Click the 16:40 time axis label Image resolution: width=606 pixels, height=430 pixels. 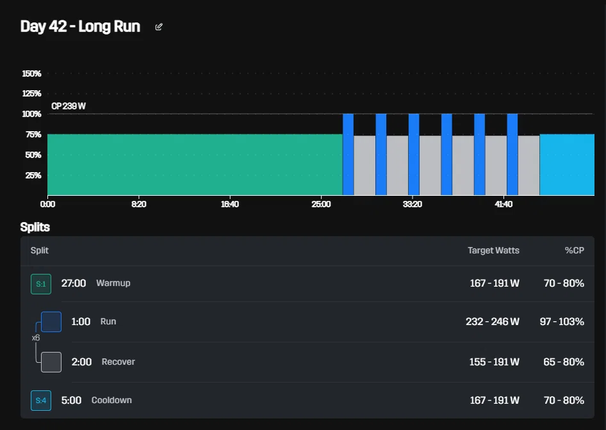coord(229,204)
